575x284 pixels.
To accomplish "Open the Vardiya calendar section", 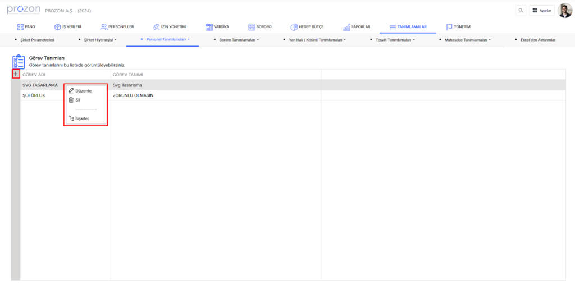I will (x=217, y=26).
